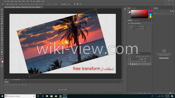Select the Lasso tool
This screenshot has width=175, height=98.
click(x=2, y=14)
